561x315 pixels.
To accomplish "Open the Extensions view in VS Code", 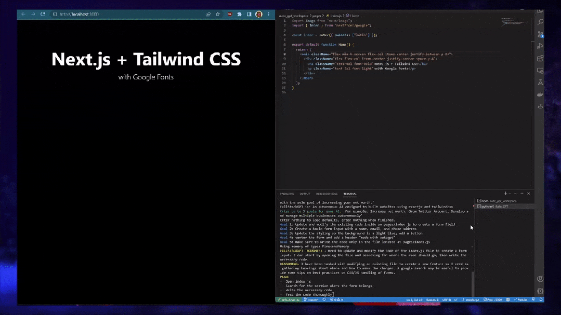I will pos(540,58).
